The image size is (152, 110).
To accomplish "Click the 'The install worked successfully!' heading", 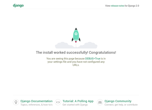I will tap(62, 53).
